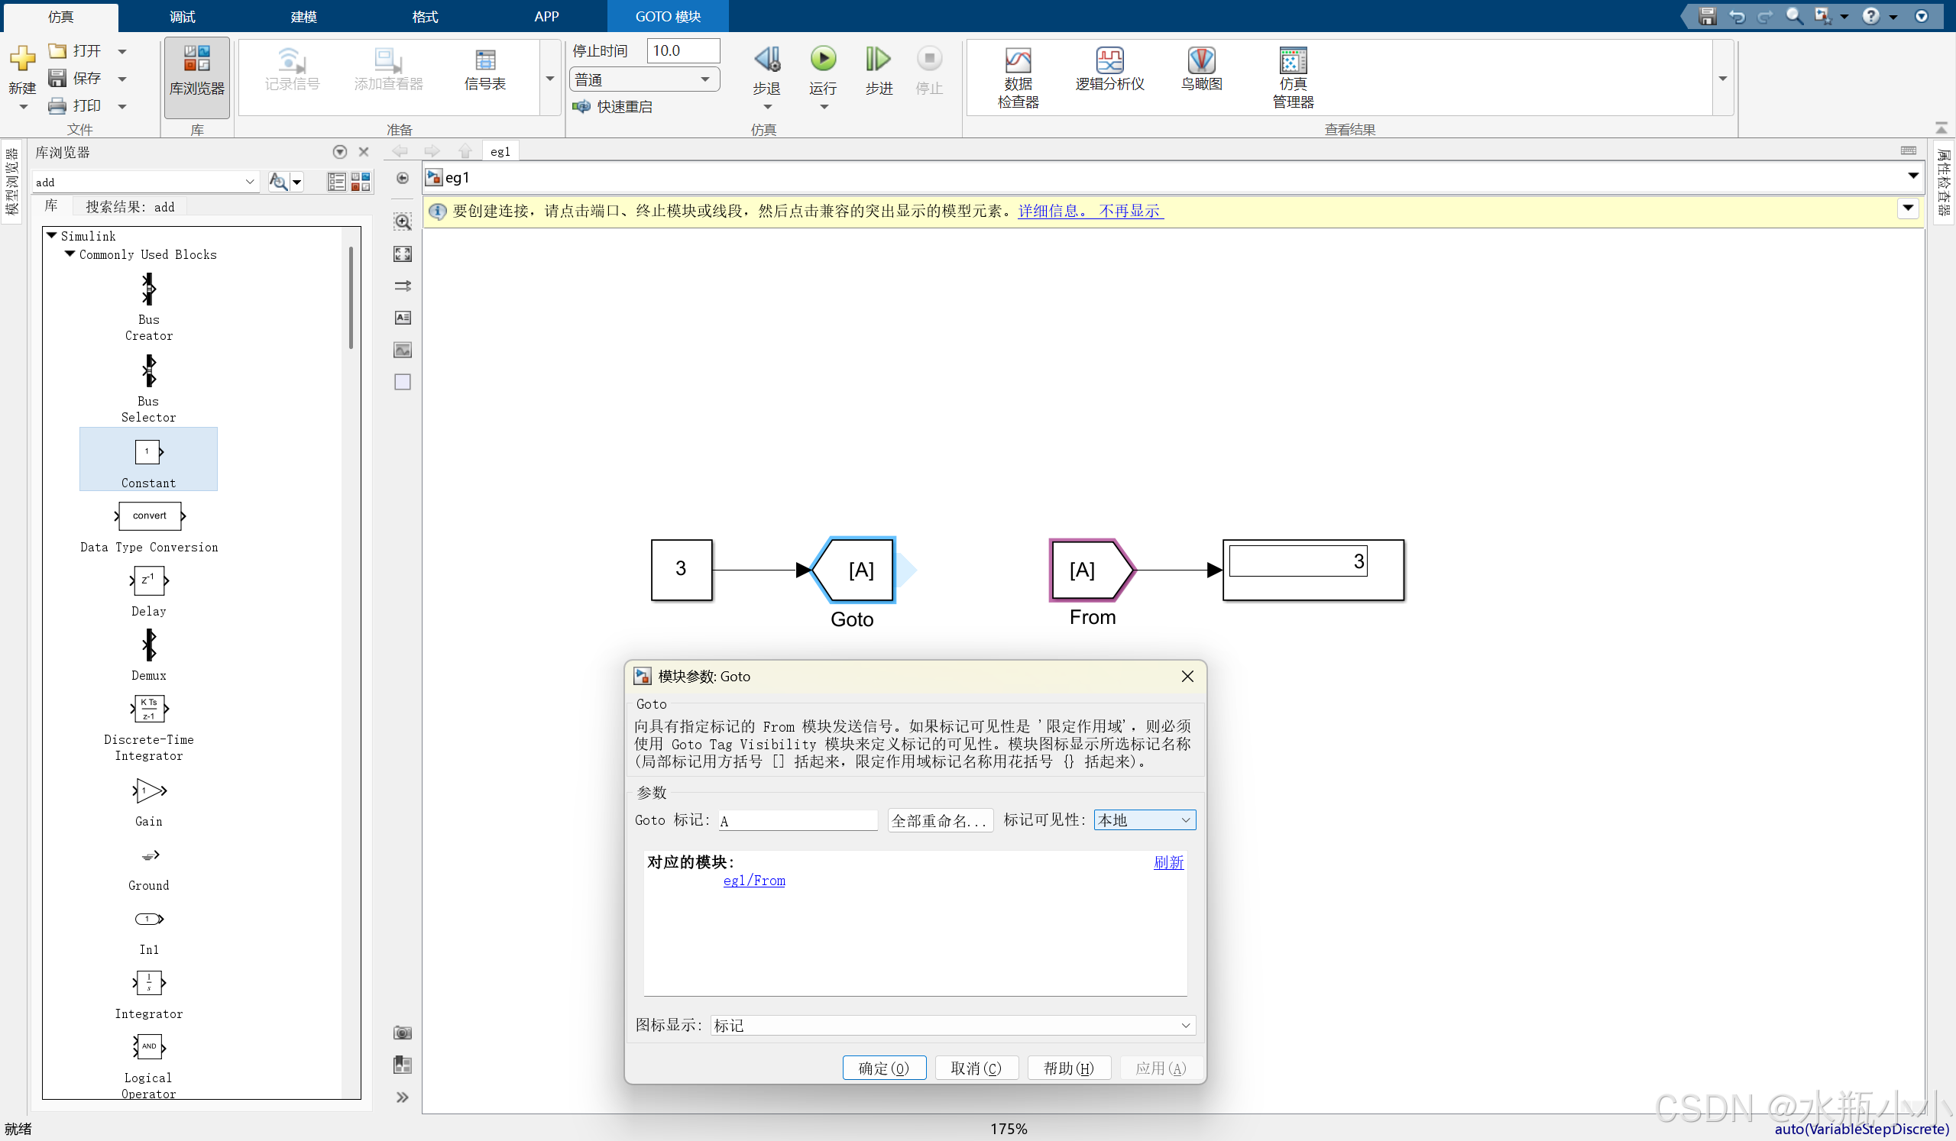
Task: Toggle Fast Restart
Action: pyautogui.click(x=614, y=106)
